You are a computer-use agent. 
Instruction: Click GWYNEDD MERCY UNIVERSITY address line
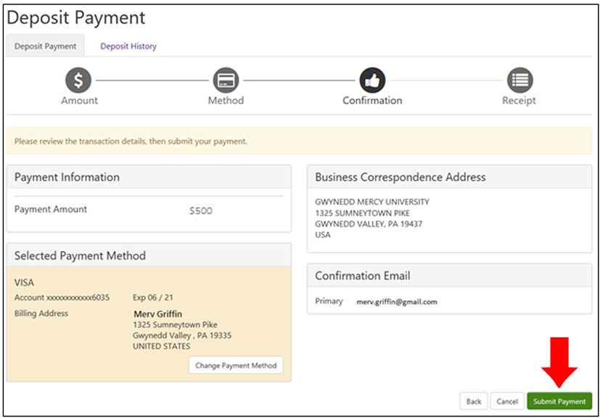pyautogui.click(x=372, y=202)
